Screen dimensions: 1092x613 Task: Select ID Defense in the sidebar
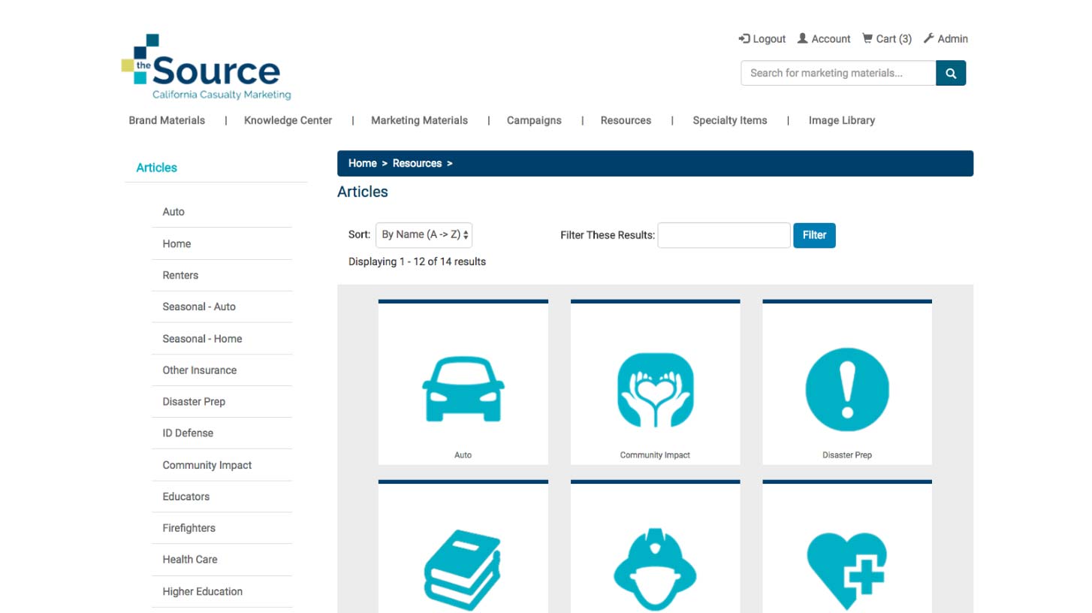pos(188,433)
